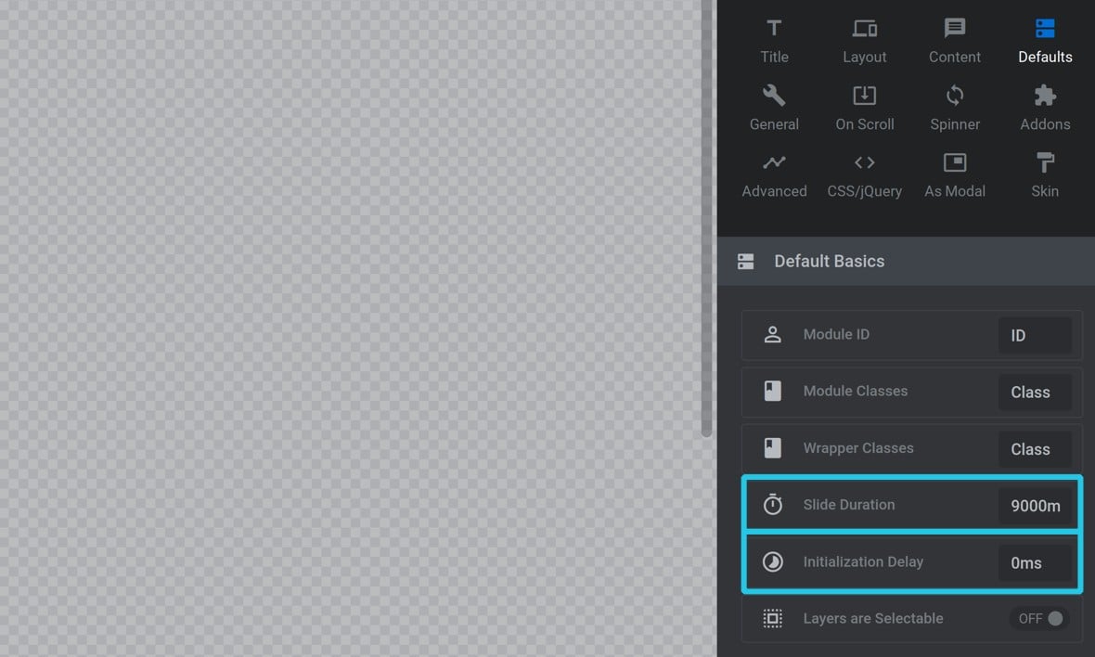This screenshot has width=1095, height=657.
Task: Open the Spinner settings icon
Action: [955, 96]
